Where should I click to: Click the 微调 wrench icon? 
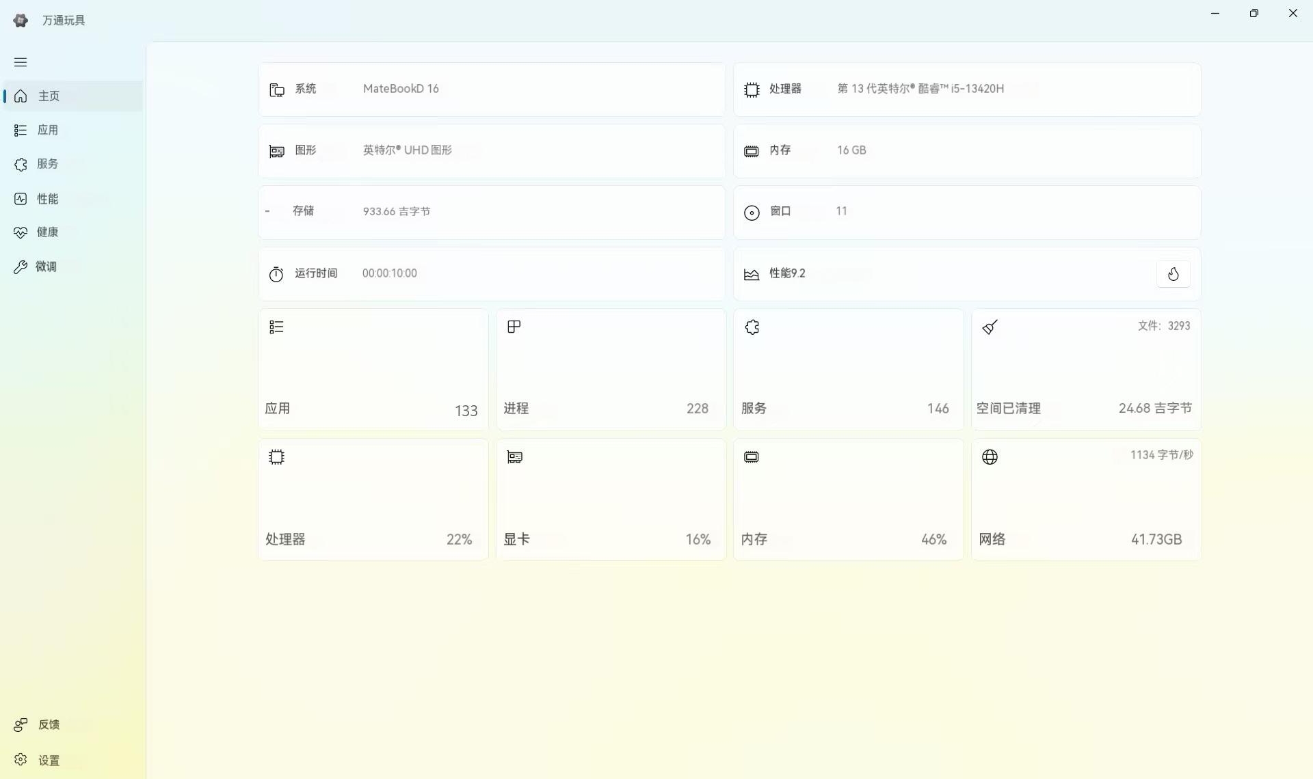(21, 266)
